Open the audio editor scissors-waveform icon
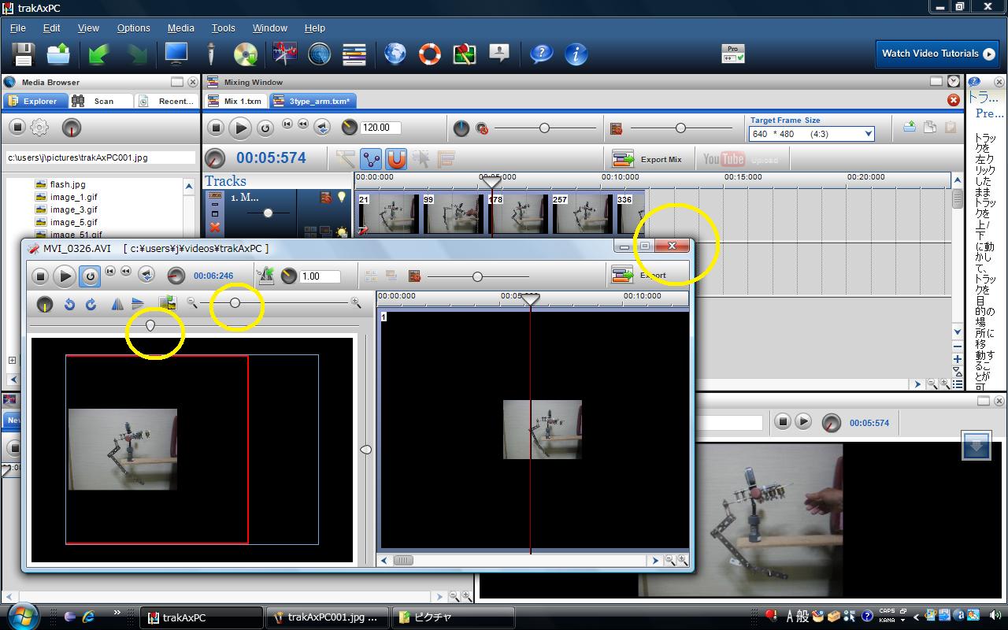This screenshot has width=1008, height=630. point(284,54)
